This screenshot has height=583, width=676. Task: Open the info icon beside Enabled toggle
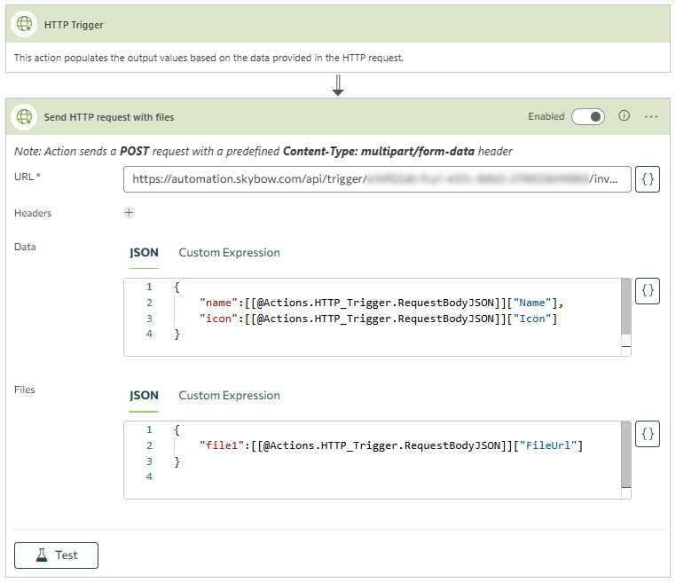click(624, 116)
